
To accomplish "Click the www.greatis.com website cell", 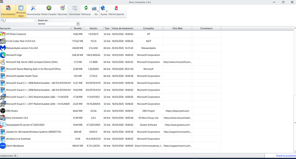I will pos(178,125).
